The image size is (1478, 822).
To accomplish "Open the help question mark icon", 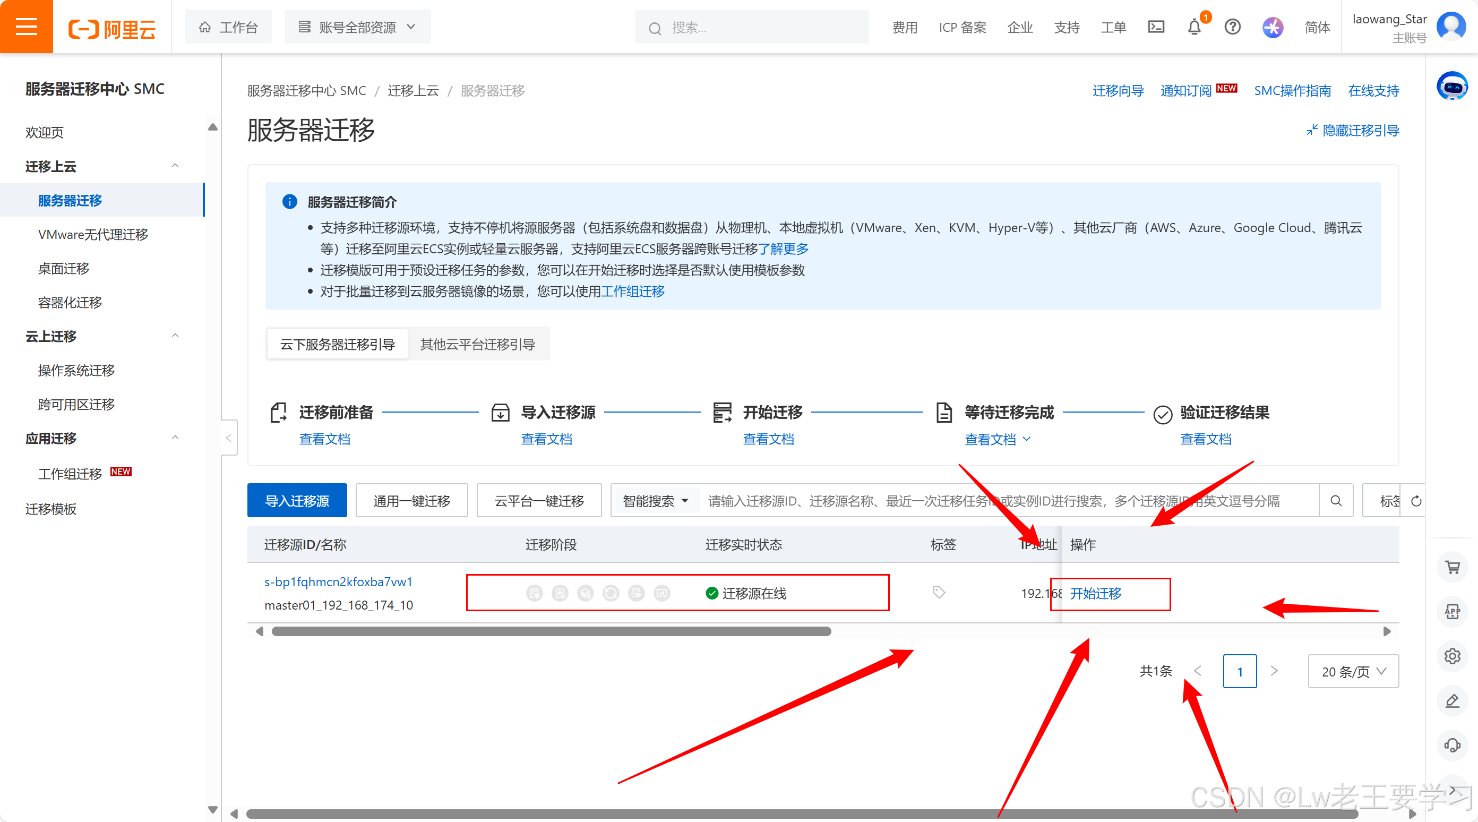I will [x=1232, y=27].
